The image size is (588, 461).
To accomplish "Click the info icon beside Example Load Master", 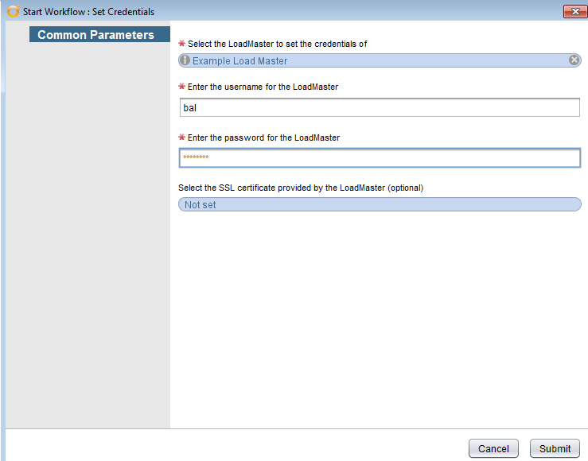I will tap(185, 60).
